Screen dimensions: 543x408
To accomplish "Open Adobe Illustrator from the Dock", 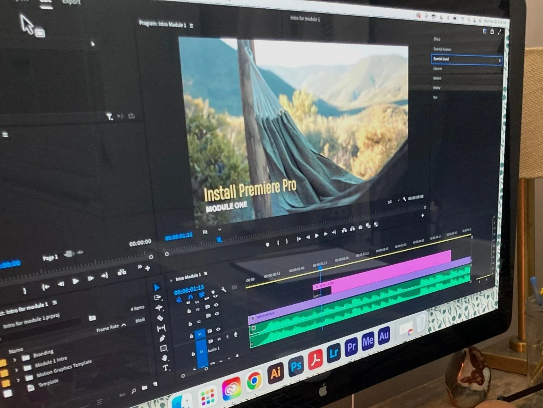I will tap(275, 373).
